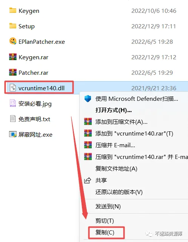Click the 屏蔽网址.exe program icon
The height and width of the screenshot is (242, 188).
(13, 134)
